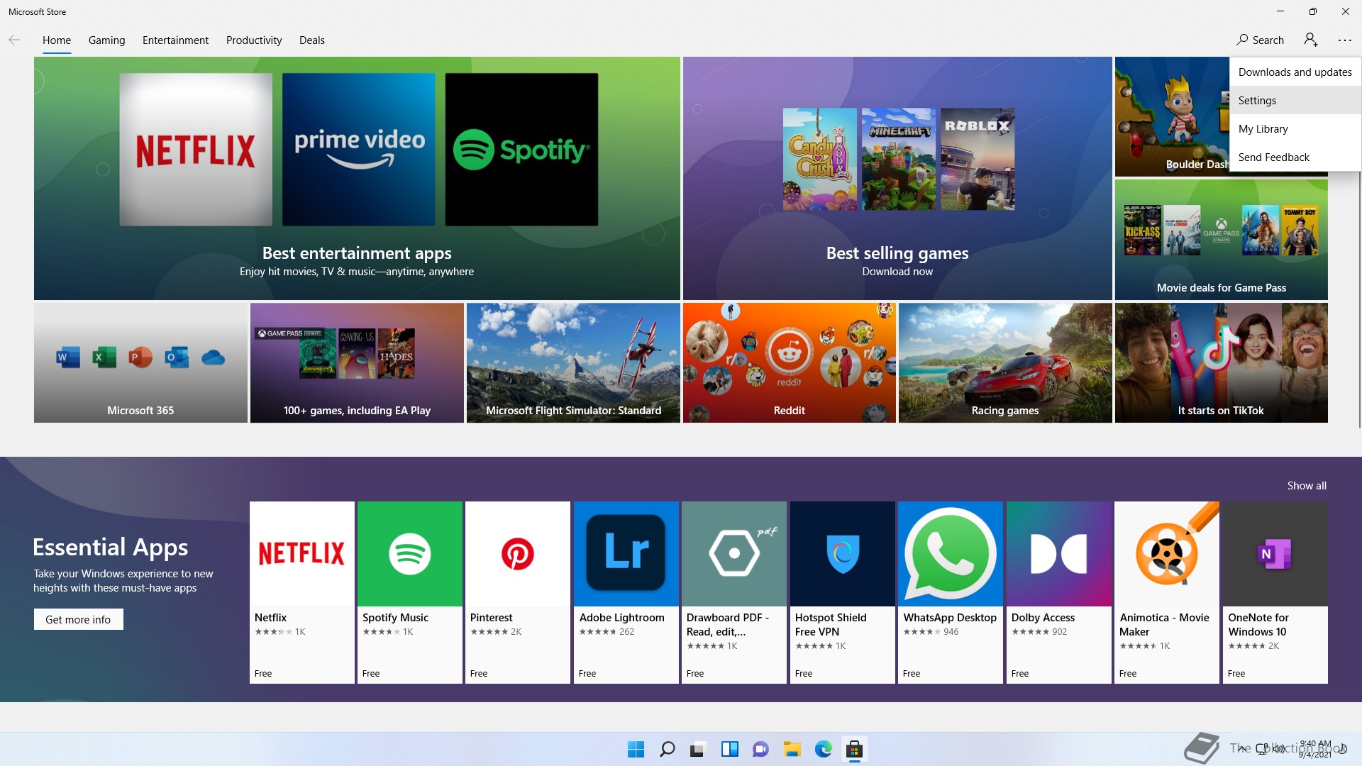The height and width of the screenshot is (766, 1362).
Task: Open Hotspot Shield Free VPN card
Action: 843,592
